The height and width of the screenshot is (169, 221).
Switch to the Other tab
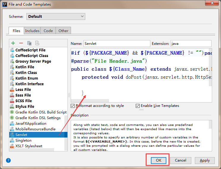click(64, 31)
